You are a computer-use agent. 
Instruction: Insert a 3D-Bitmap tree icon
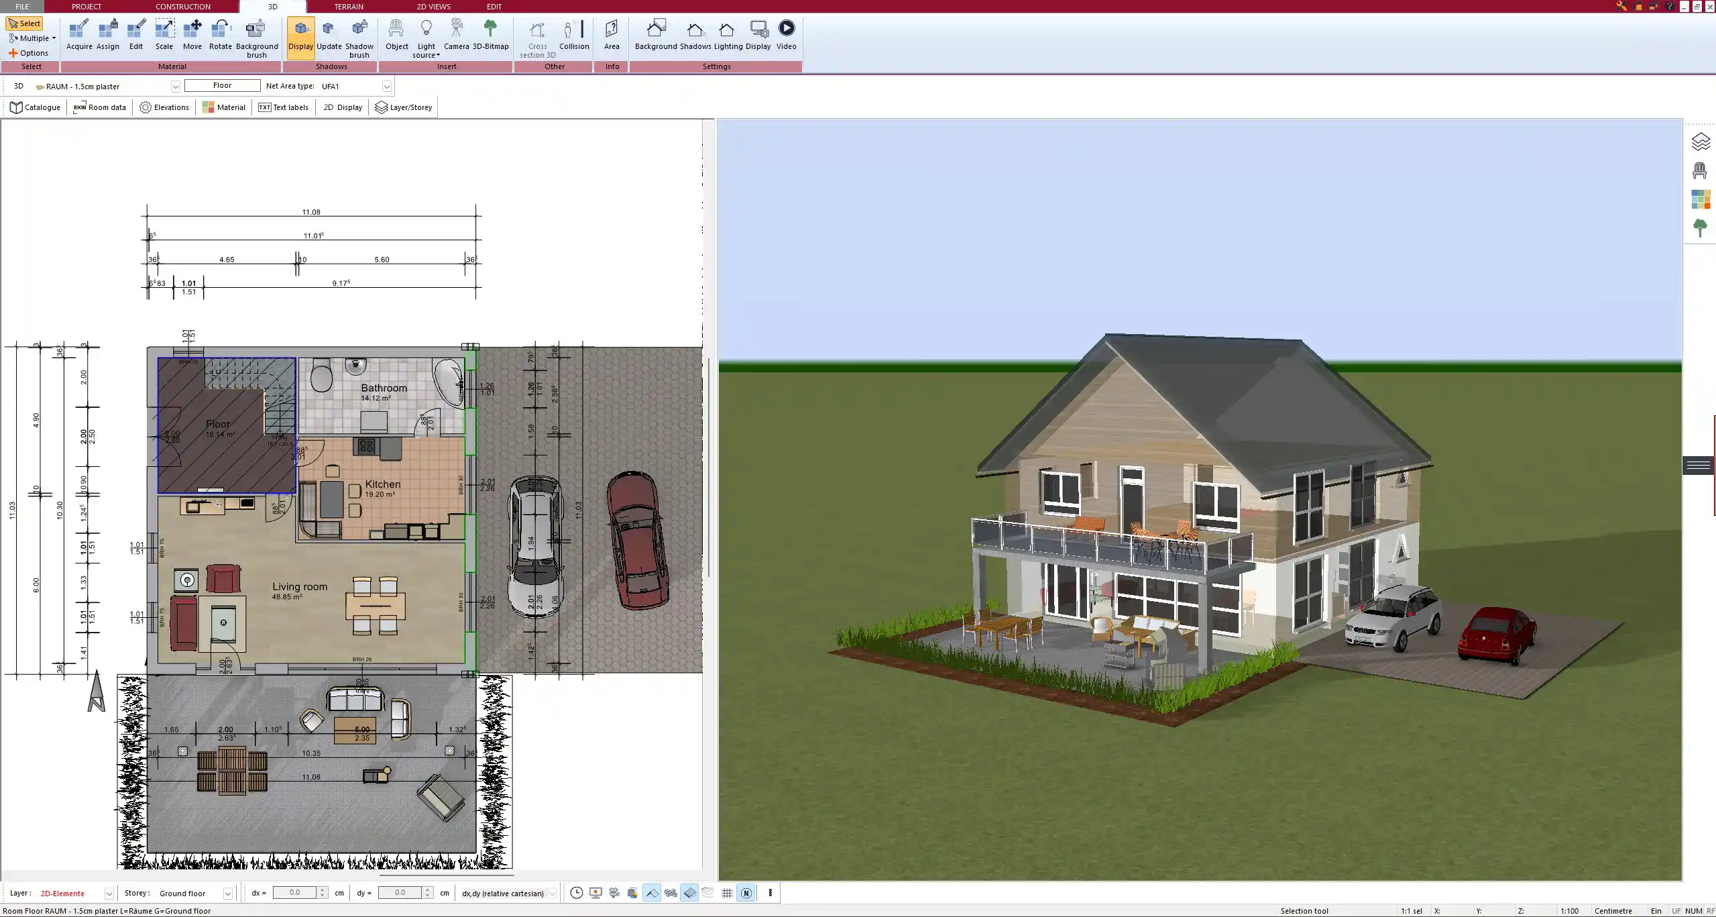pyautogui.click(x=491, y=36)
